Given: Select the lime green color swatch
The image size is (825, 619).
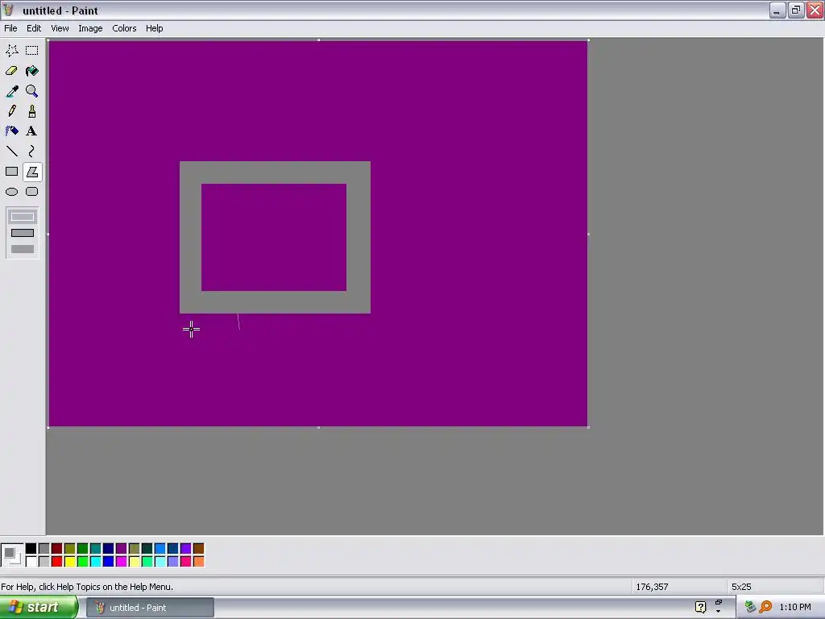Looking at the screenshot, I should [83, 562].
